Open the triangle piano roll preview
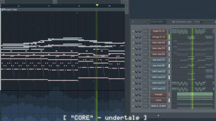The height and width of the screenshot is (121, 216). tap(193, 94)
